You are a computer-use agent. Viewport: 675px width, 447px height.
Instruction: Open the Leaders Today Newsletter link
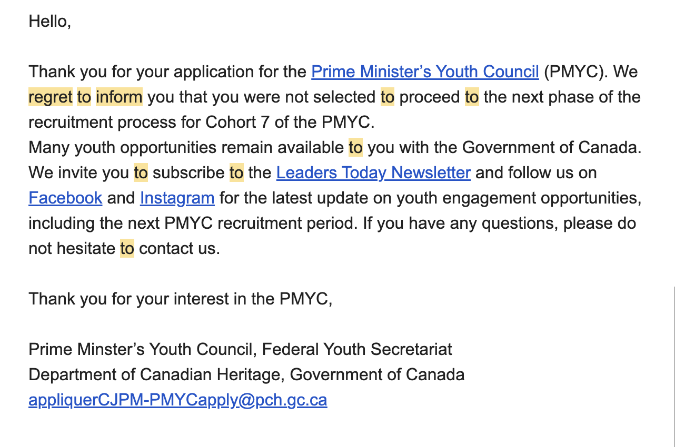pyautogui.click(x=373, y=172)
